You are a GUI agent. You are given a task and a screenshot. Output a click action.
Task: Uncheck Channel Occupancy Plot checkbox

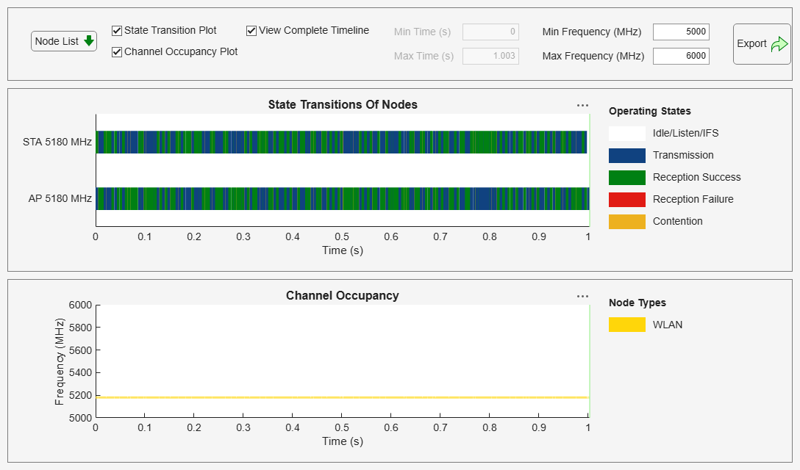click(x=117, y=52)
